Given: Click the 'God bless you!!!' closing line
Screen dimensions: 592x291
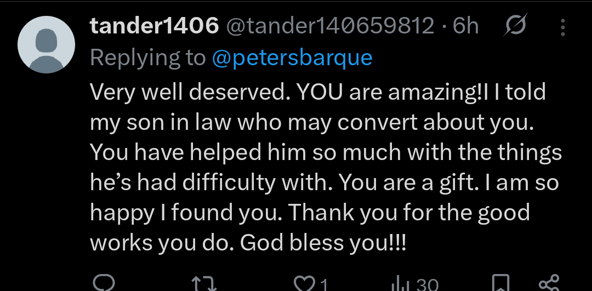Looking at the screenshot, I should [x=323, y=242].
